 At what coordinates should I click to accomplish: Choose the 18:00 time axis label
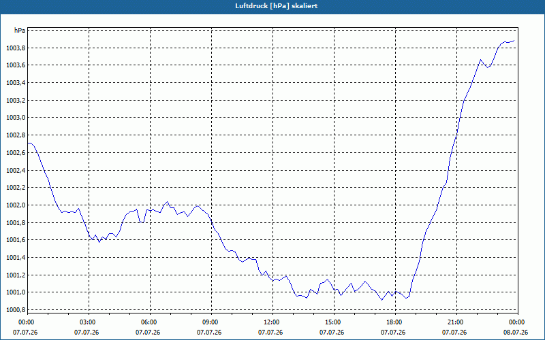(x=395, y=322)
